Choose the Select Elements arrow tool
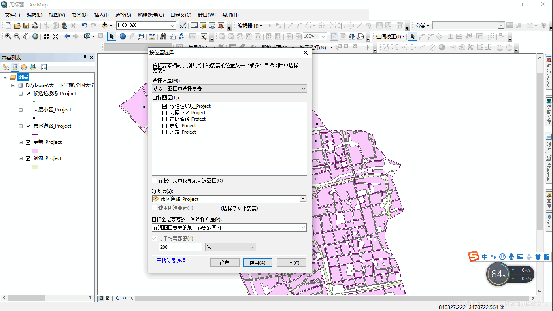Screen dimensions: 553x311 tap(112, 36)
